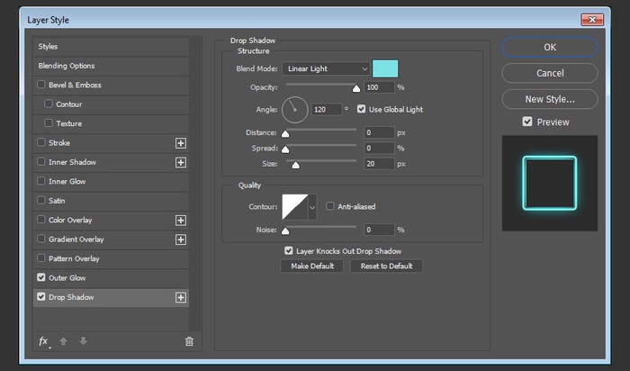Uncheck Use Global Light

coord(362,110)
